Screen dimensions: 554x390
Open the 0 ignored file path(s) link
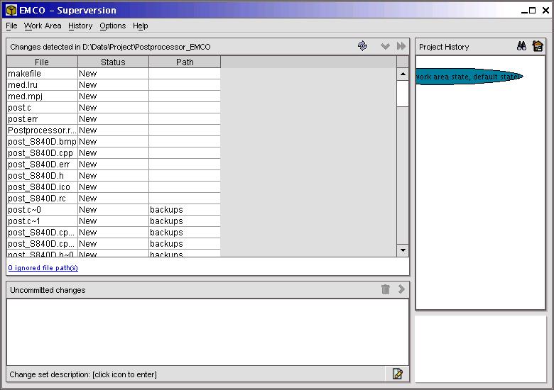point(43,268)
